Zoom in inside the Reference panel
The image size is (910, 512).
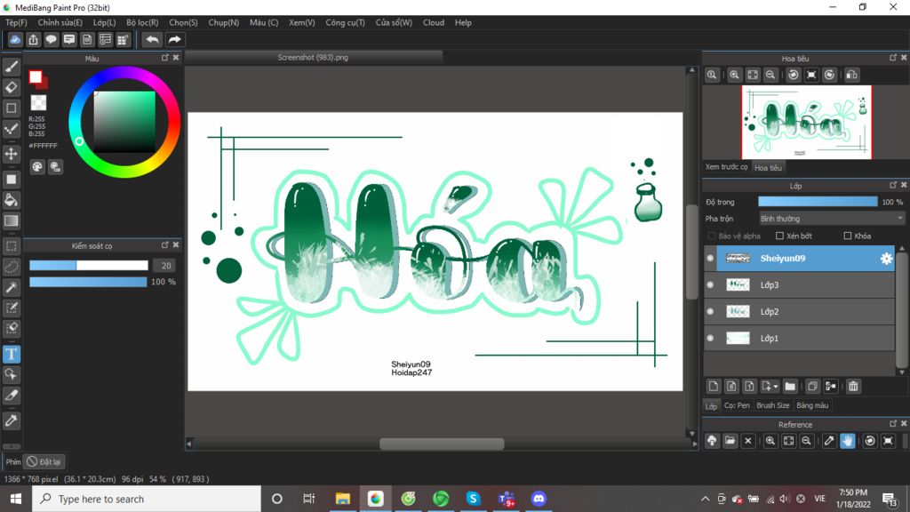[x=770, y=441]
